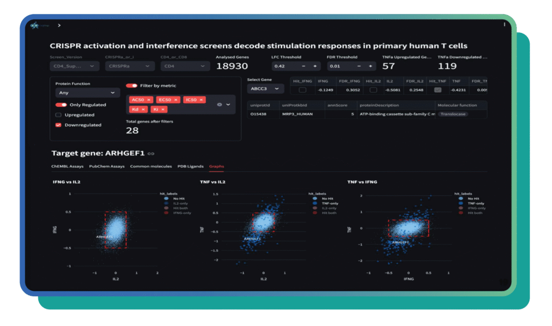Open the Select Gene dropdown showing ABCC3

point(265,89)
